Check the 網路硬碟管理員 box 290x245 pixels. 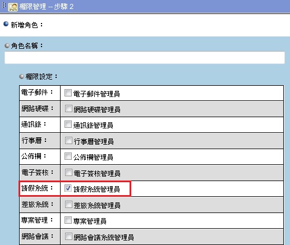(x=68, y=109)
